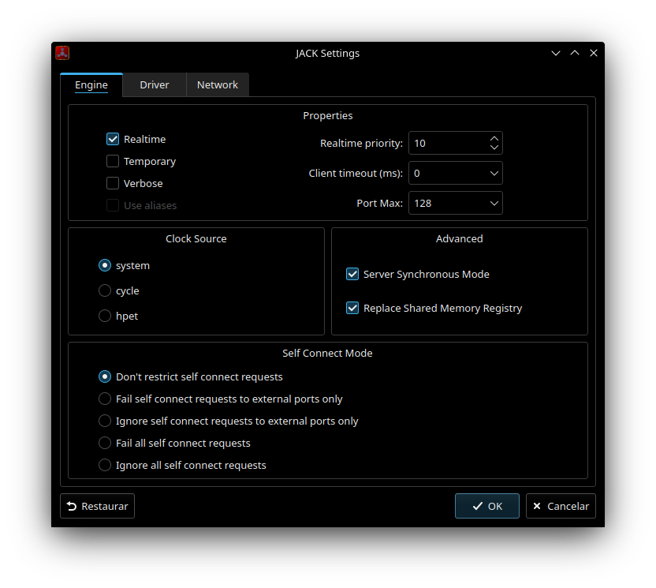Open the Port Max dropdown
656x588 pixels.
[x=456, y=203]
